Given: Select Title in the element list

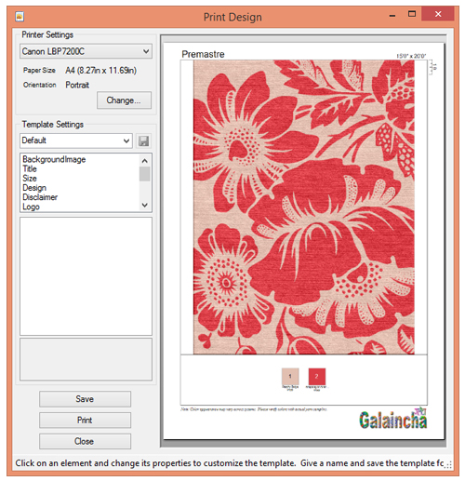Looking at the screenshot, I should pyautogui.click(x=30, y=169).
